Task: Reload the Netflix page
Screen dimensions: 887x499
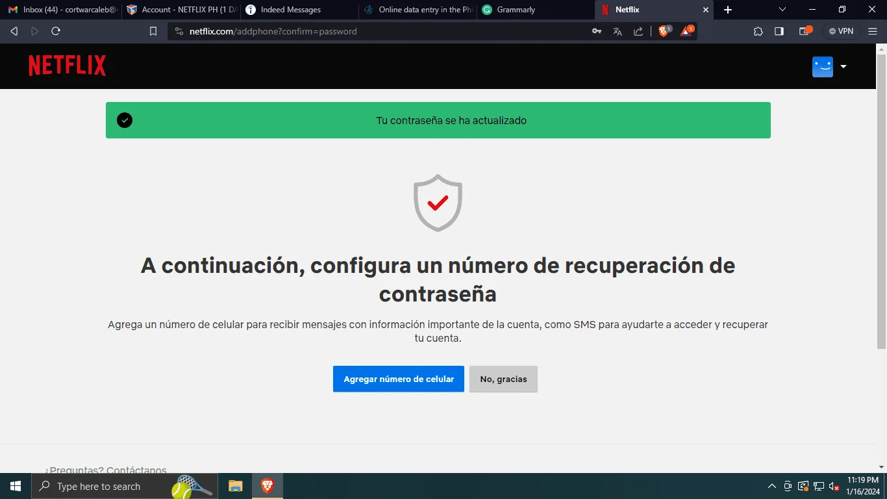Action: (x=56, y=31)
